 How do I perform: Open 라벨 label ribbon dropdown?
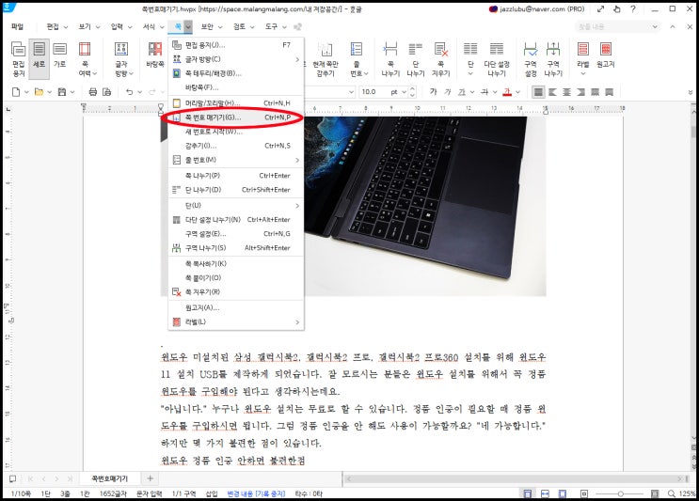(x=583, y=59)
